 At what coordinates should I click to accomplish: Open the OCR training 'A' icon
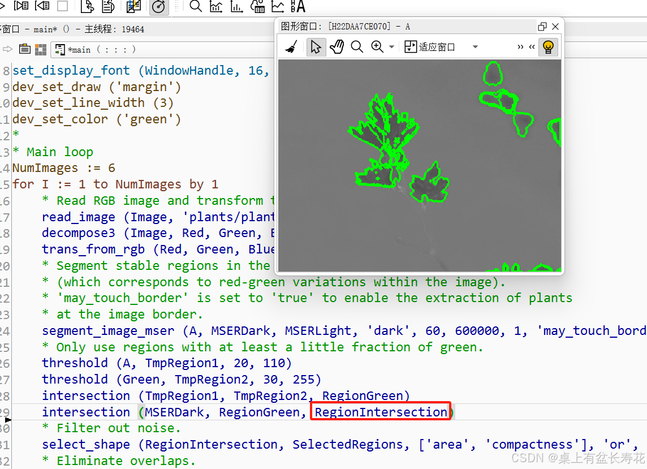coord(298,6)
